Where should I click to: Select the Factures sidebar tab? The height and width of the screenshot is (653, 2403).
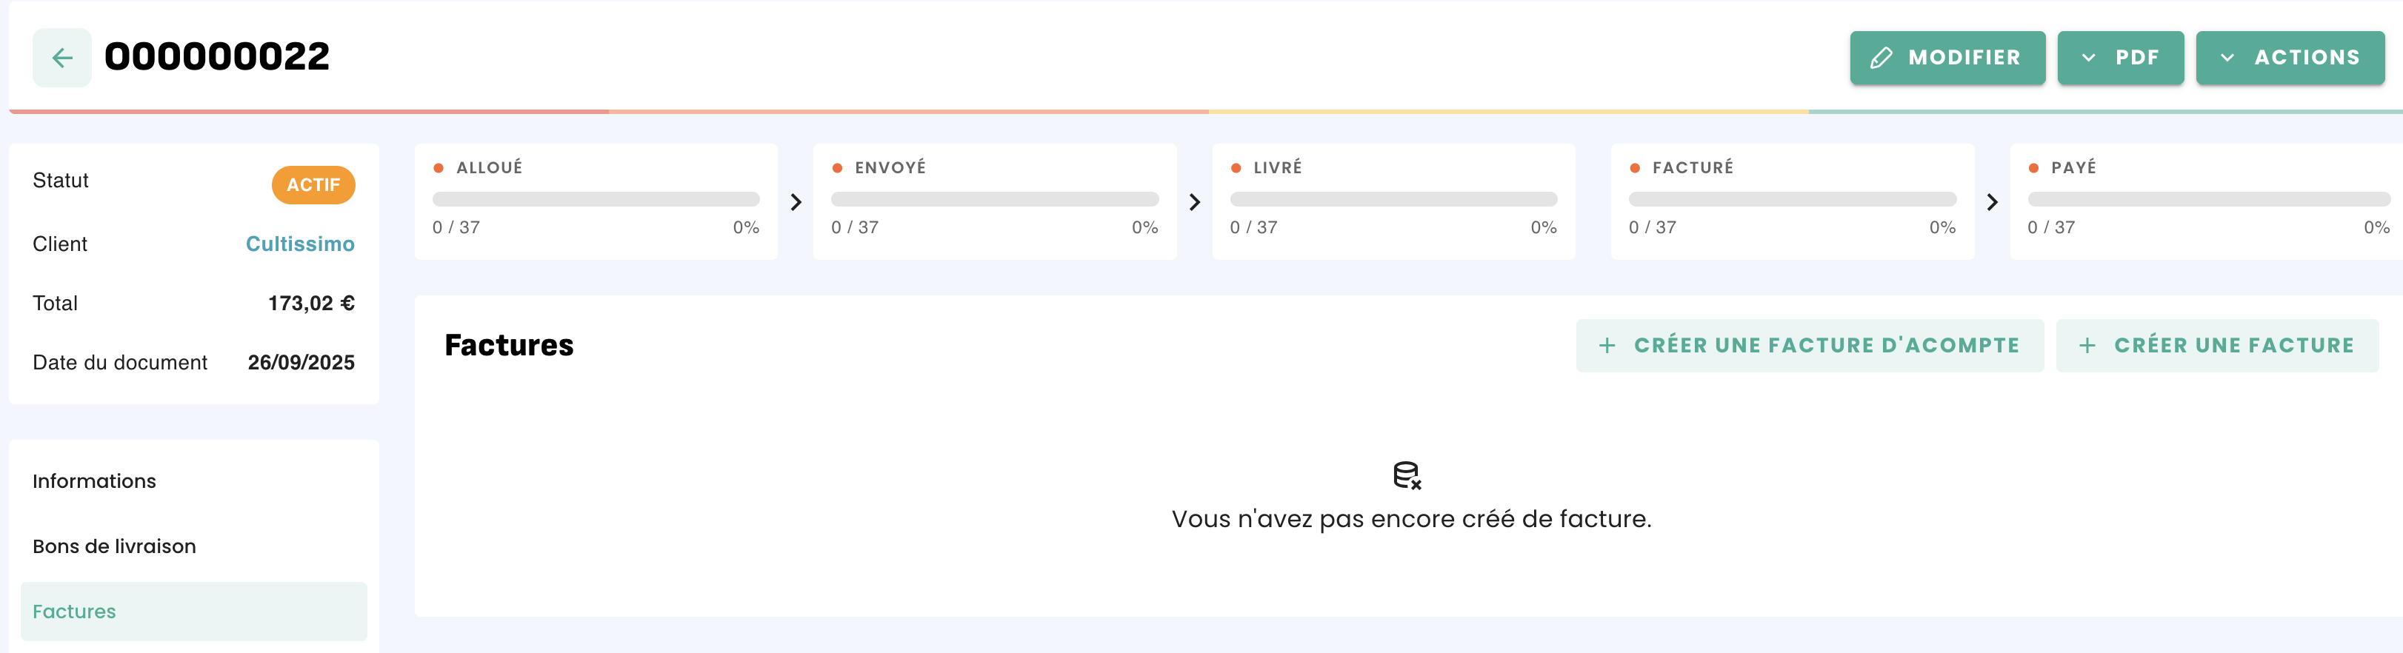click(194, 611)
